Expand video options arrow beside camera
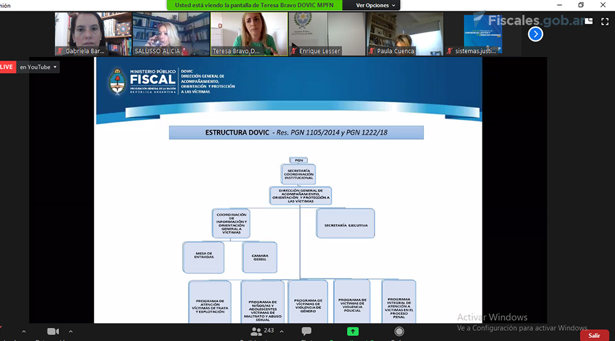 pyautogui.click(x=71, y=332)
